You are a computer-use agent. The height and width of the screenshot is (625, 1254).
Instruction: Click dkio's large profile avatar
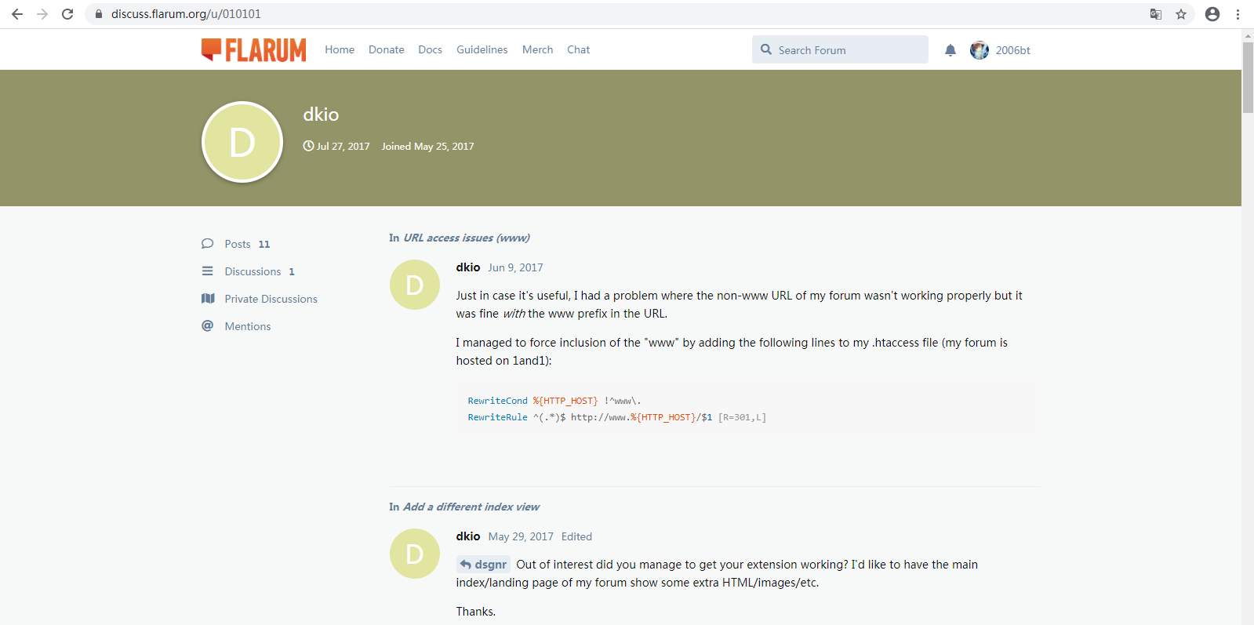coord(242,142)
